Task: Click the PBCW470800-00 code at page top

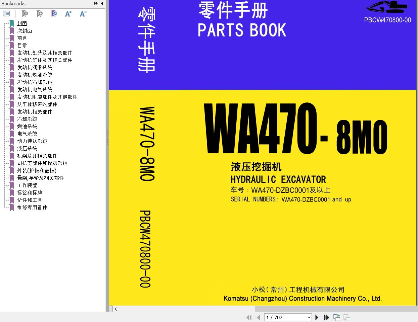Action: 387,20
